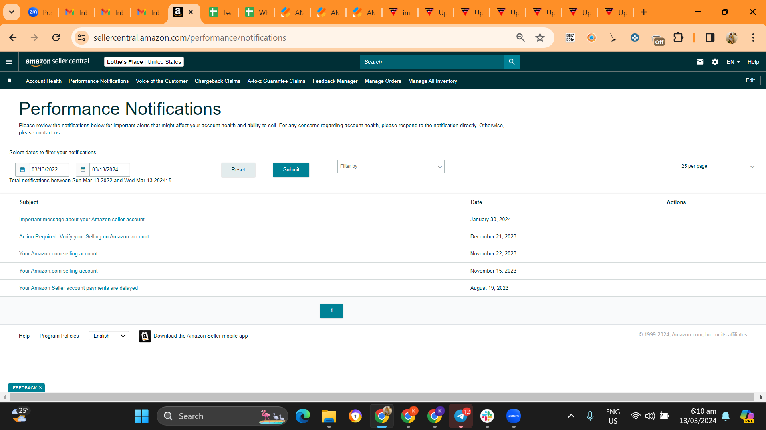766x430 pixels.
Task: View site information icon in address bar
Action: (81, 38)
